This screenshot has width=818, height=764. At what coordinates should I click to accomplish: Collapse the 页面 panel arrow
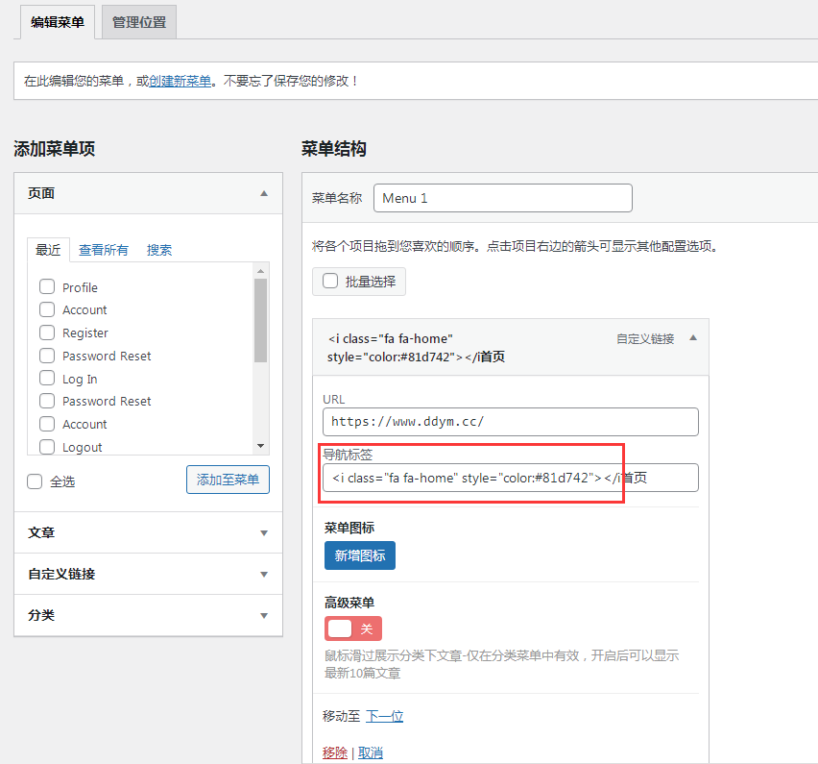[x=264, y=193]
